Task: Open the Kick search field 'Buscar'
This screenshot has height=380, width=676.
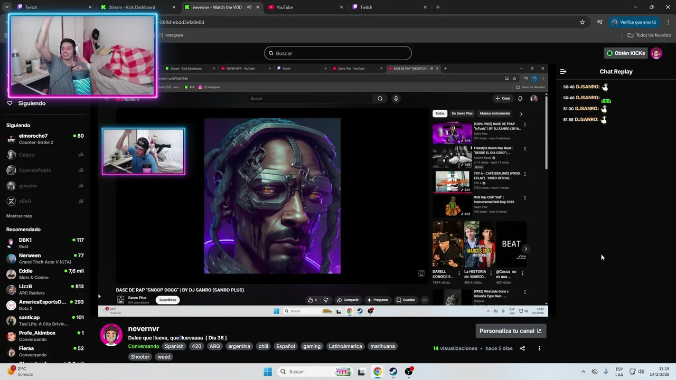Action: pos(338,53)
